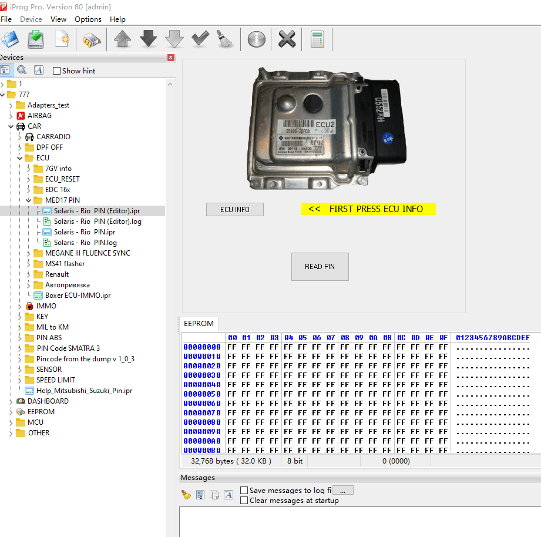Image resolution: width=541 pixels, height=537 pixels.
Task: Check Save messages to log file
Action: point(244,490)
